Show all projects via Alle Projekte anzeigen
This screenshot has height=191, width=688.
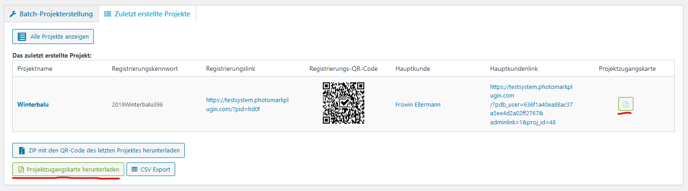53,37
